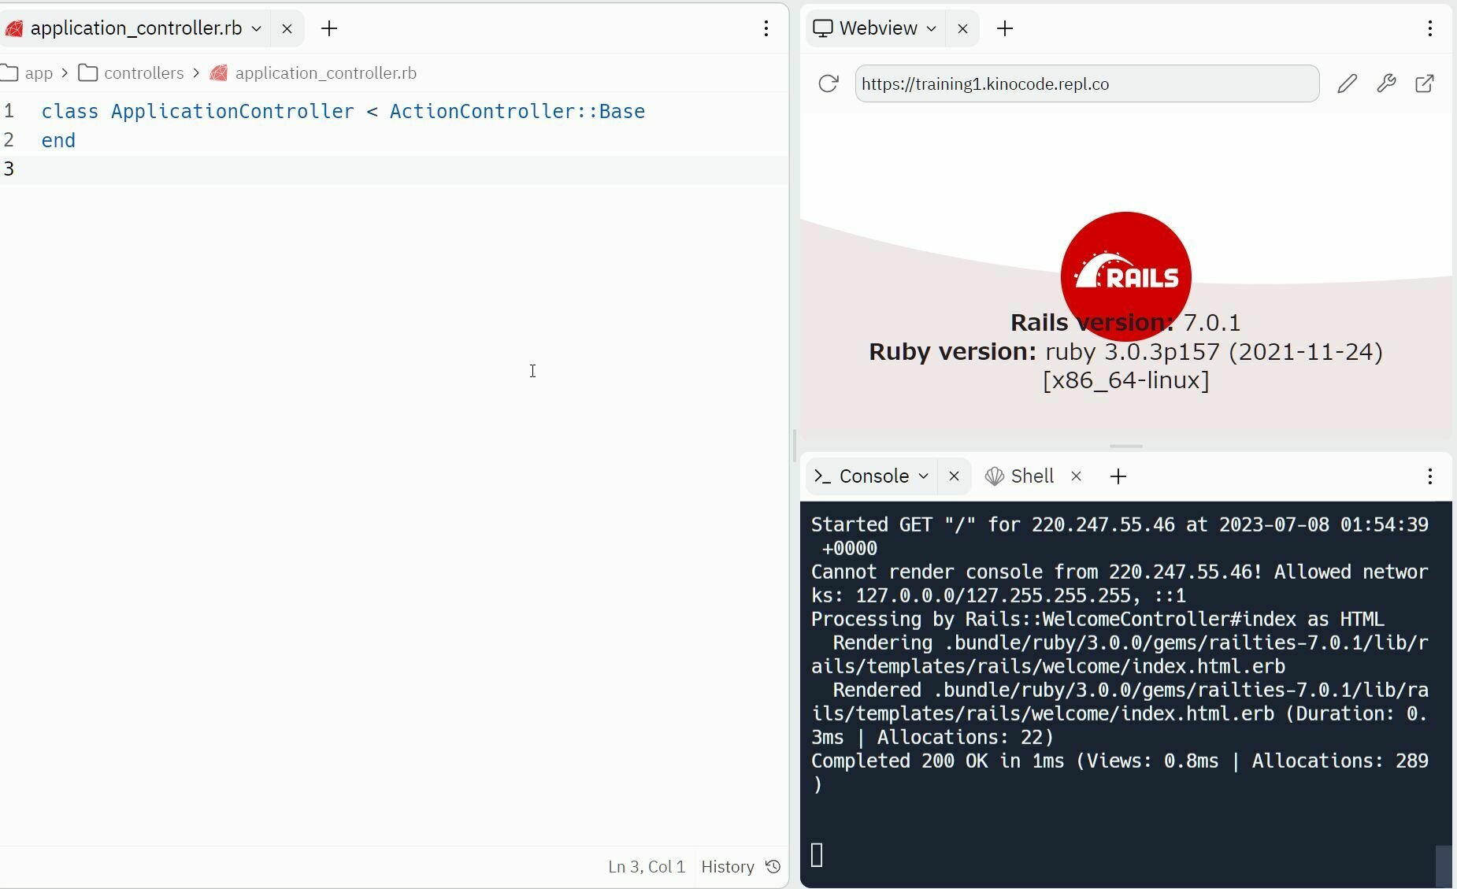The image size is (1457, 889).
Task: Add a new tab in the editor pane
Action: click(x=329, y=28)
